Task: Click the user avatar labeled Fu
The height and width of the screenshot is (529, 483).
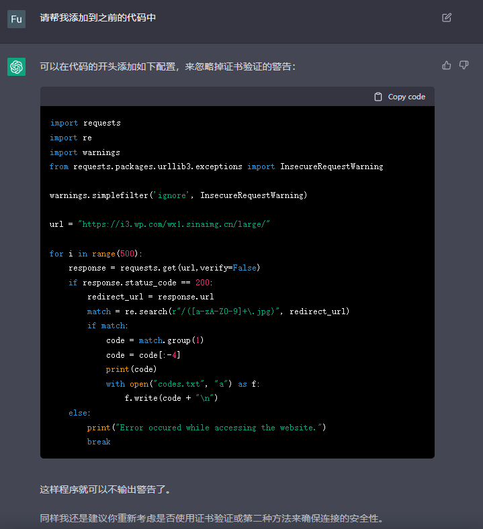Action: (x=16, y=19)
